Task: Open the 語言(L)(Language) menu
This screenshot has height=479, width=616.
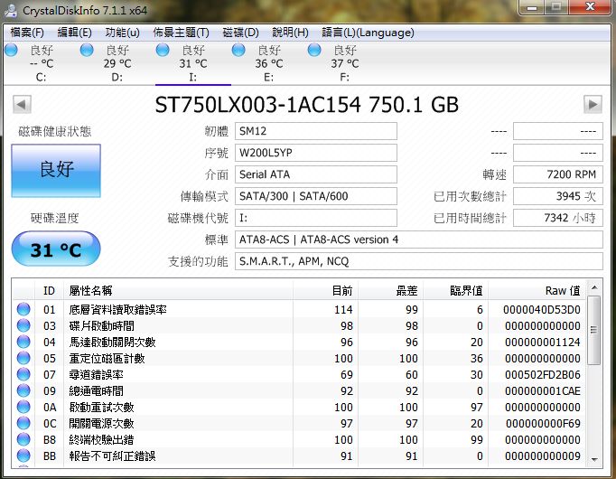Action: (368, 33)
